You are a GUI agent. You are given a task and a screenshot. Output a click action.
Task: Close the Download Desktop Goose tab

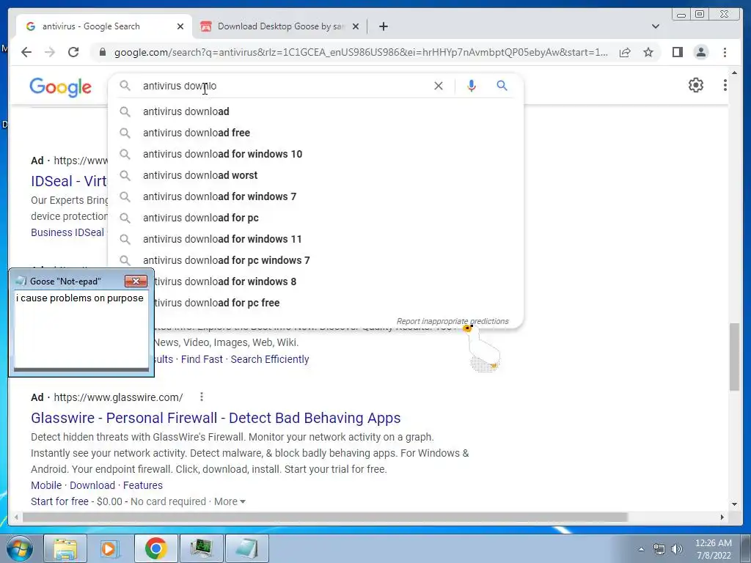coord(356,26)
